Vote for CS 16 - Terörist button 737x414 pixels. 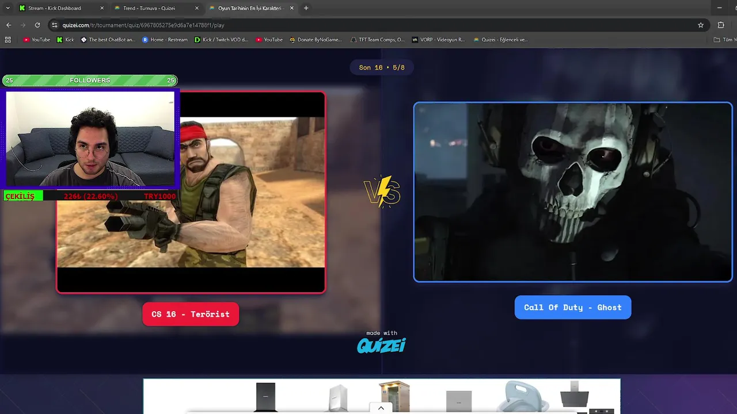(x=191, y=314)
